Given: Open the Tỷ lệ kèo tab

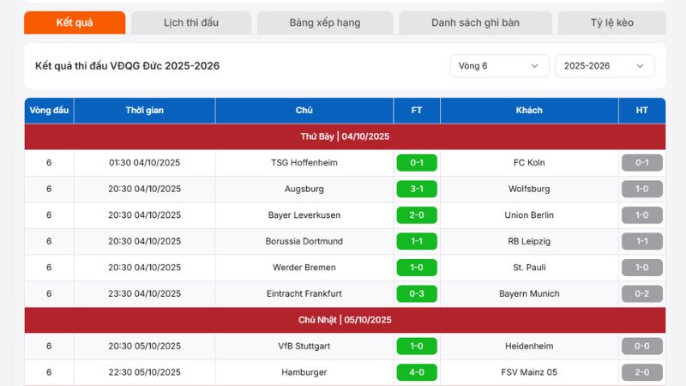Looking at the screenshot, I should click(611, 23).
